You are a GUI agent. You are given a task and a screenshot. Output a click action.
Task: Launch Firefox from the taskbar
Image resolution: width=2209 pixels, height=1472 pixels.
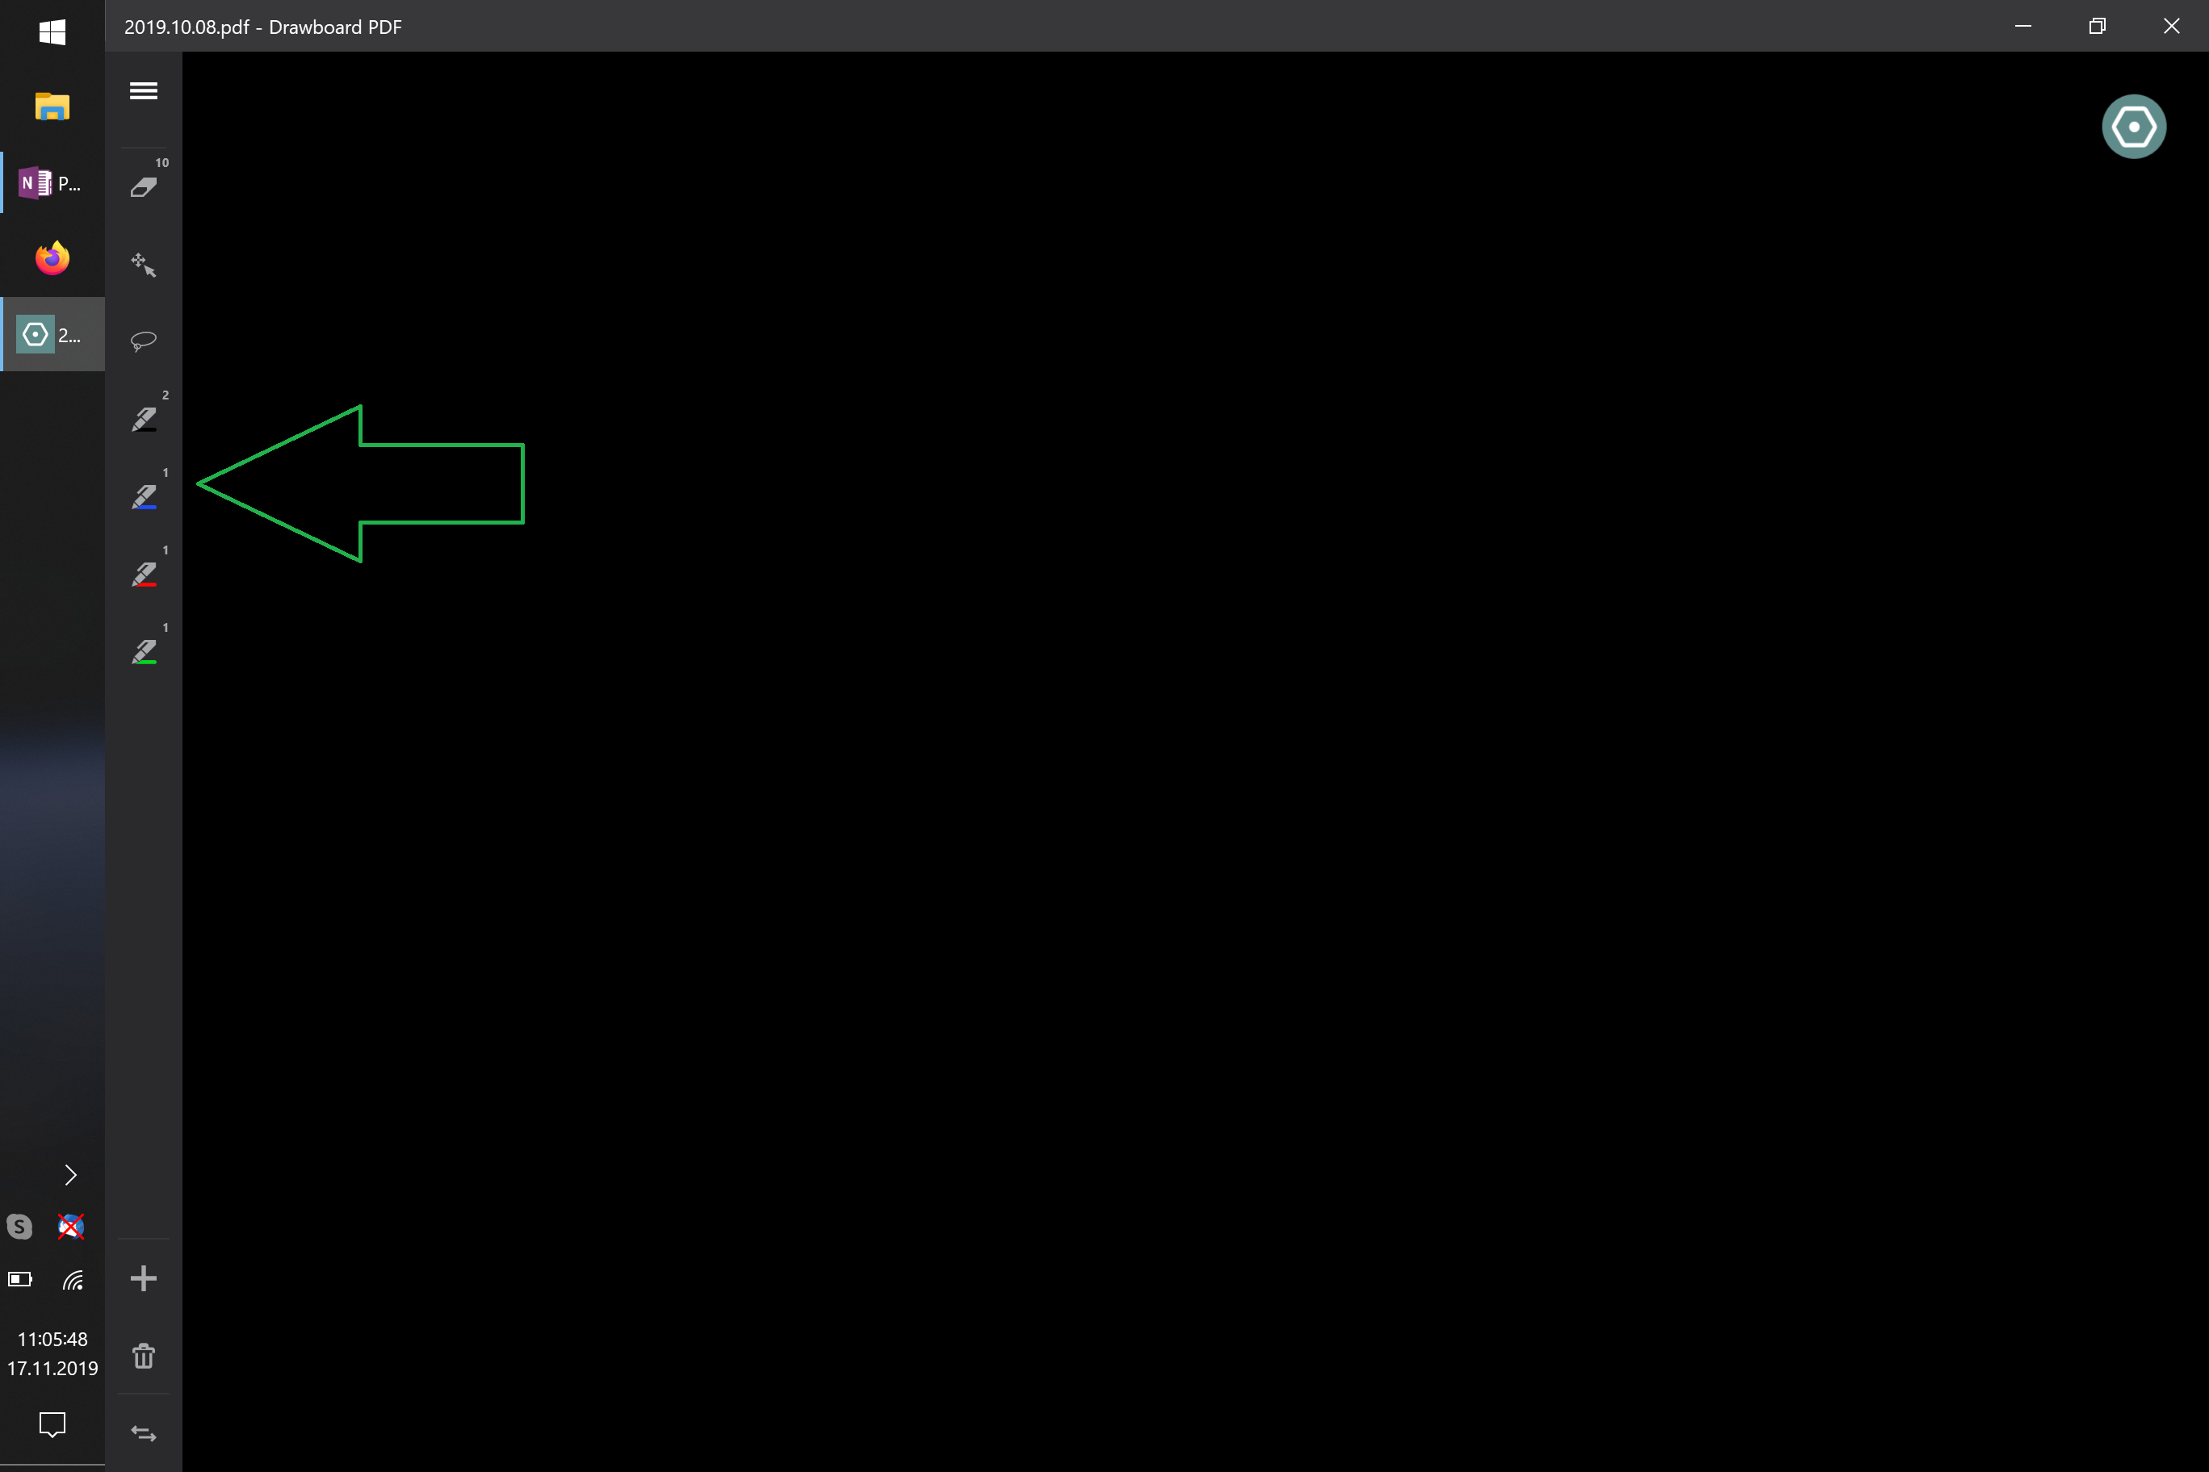(x=52, y=258)
